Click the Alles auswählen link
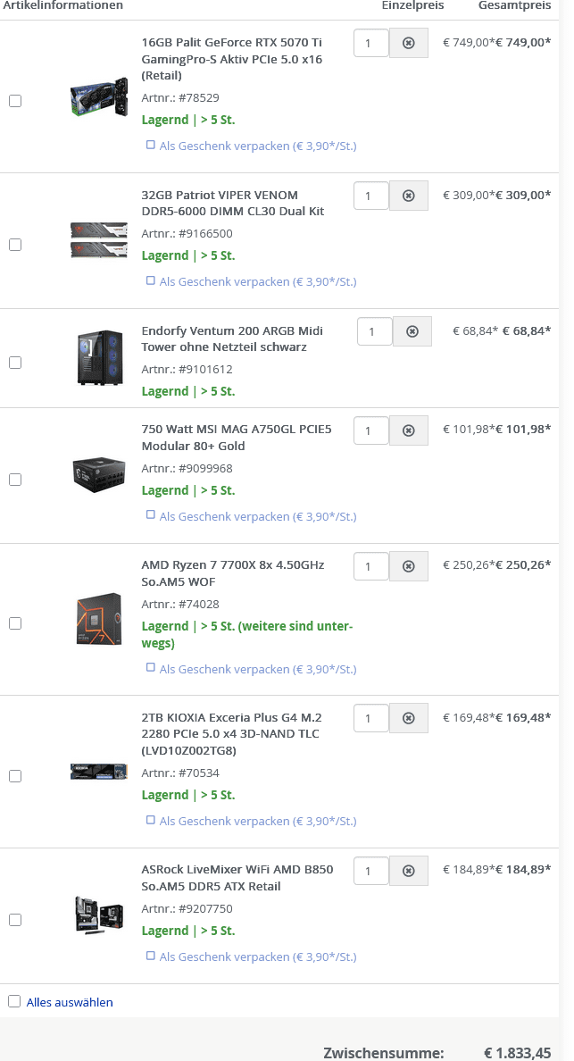This screenshot has width=574, height=1061. (x=70, y=1002)
